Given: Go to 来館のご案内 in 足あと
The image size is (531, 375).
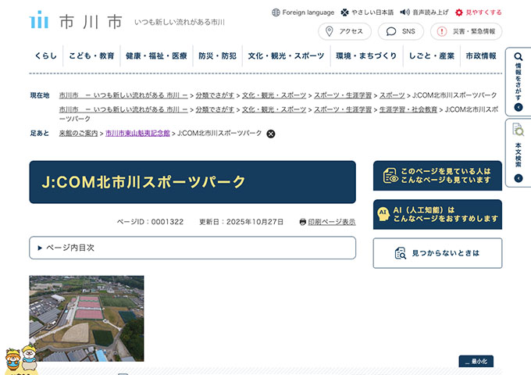Looking at the screenshot, I should coord(78,134).
